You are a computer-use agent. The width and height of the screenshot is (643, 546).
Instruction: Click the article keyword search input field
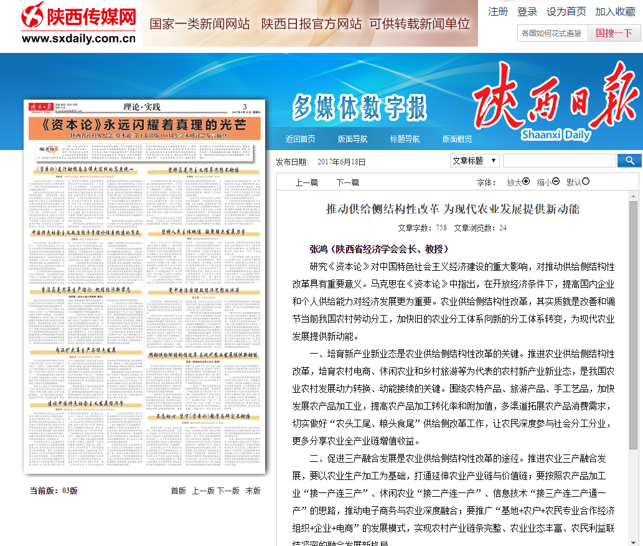(558, 161)
